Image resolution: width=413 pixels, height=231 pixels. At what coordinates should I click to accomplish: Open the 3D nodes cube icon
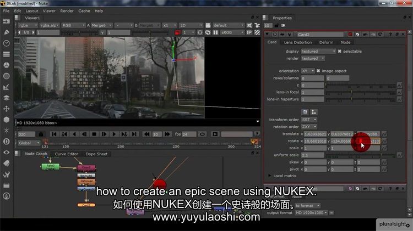(7, 120)
